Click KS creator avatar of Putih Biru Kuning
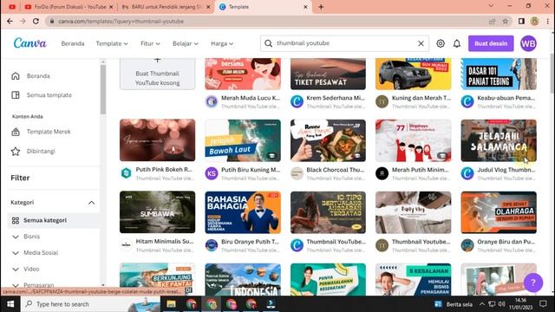Screen dimensions: 555x312 [x=212, y=173]
